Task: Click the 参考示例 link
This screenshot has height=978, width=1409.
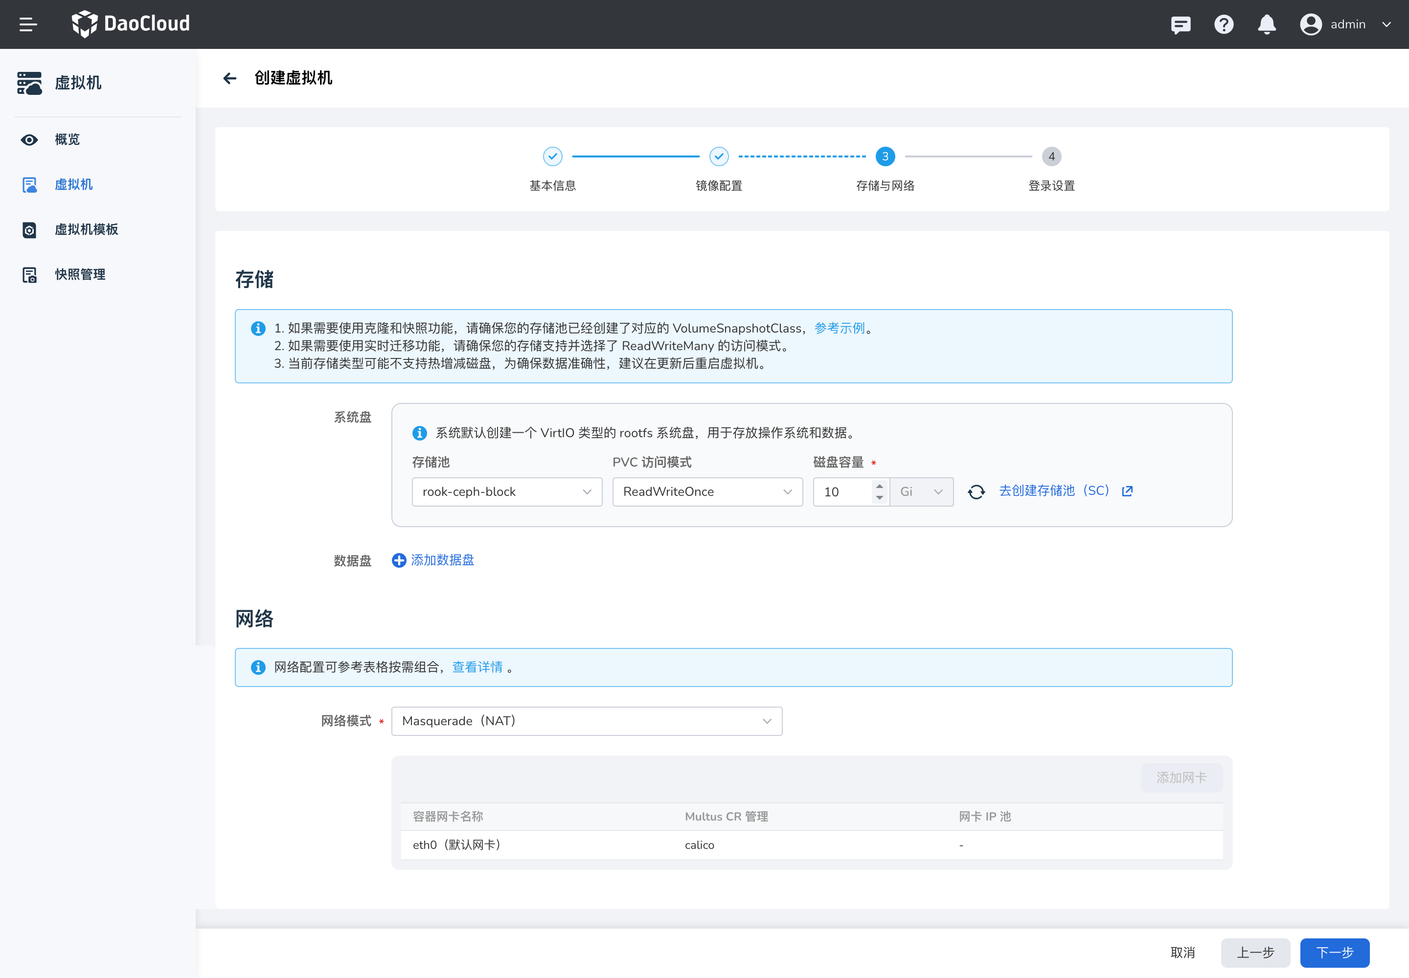Action: (x=840, y=328)
